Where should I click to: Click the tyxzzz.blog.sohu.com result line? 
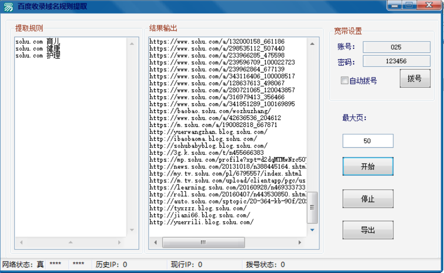click(x=198, y=208)
